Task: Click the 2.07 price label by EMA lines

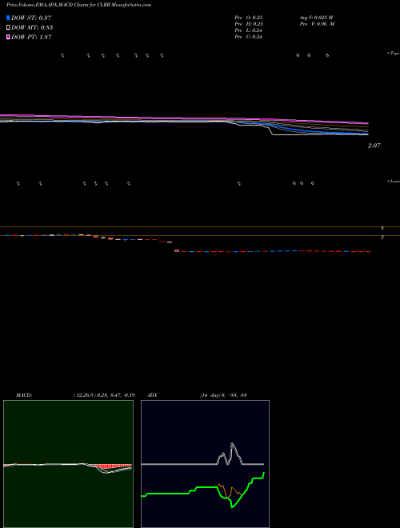Action: [x=374, y=146]
